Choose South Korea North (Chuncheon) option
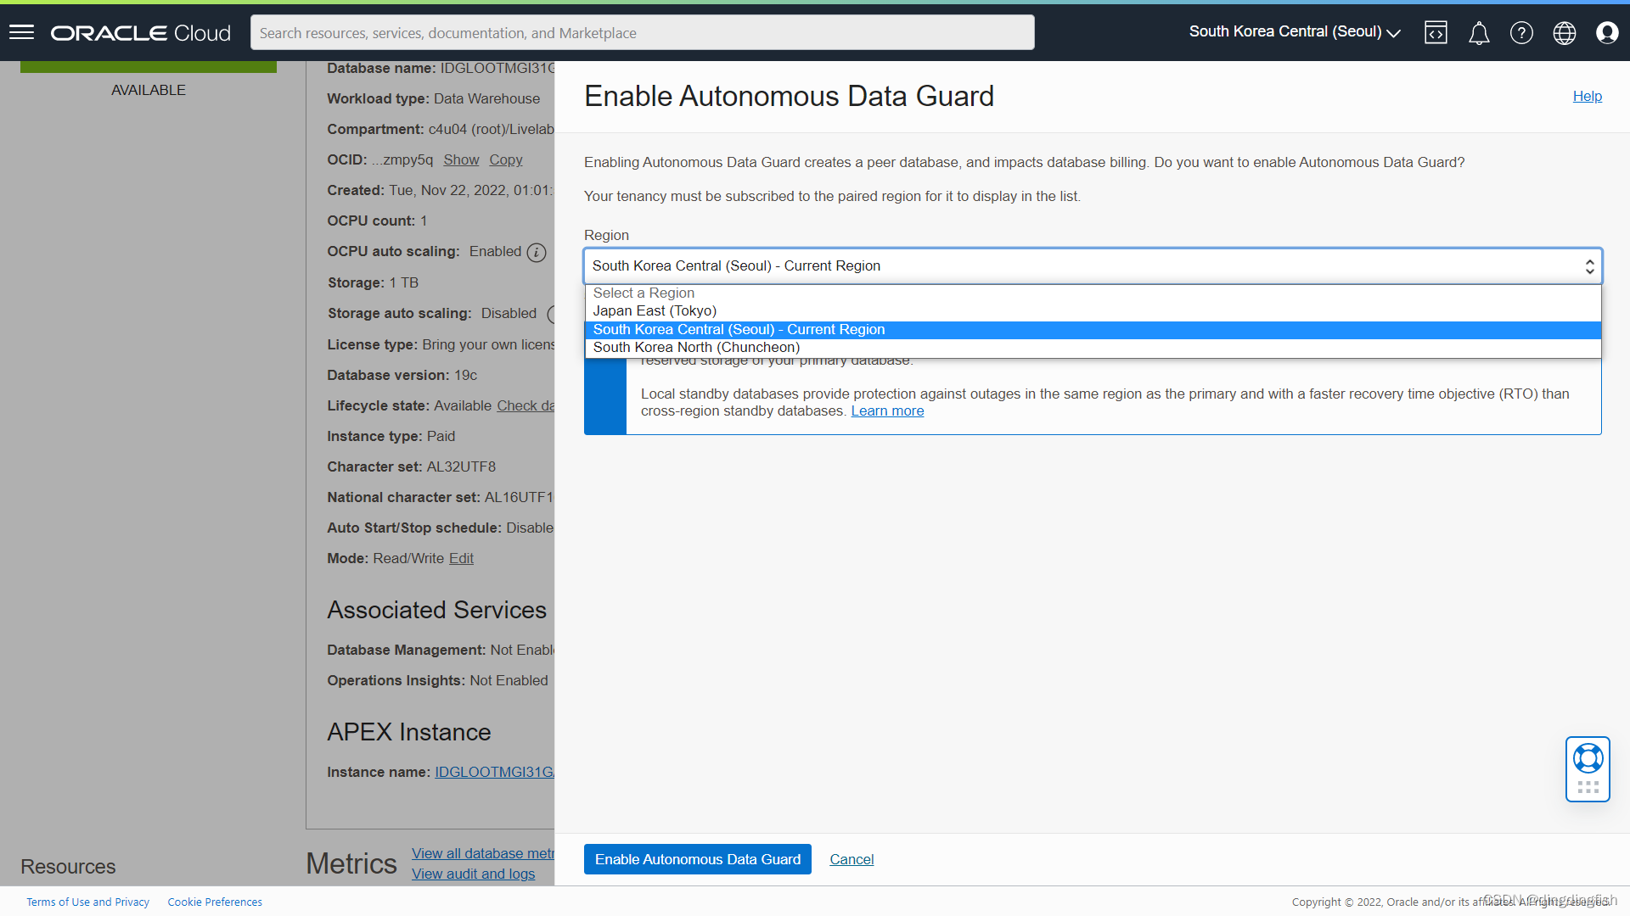The width and height of the screenshot is (1630, 916). pyautogui.click(x=1093, y=348)
